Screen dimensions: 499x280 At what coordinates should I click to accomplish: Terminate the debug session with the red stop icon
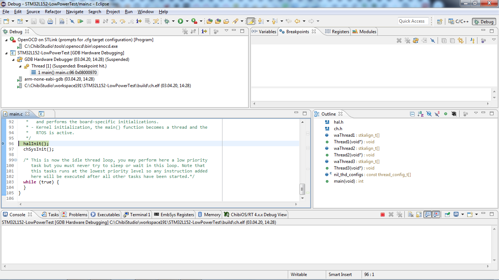(97, 22)
